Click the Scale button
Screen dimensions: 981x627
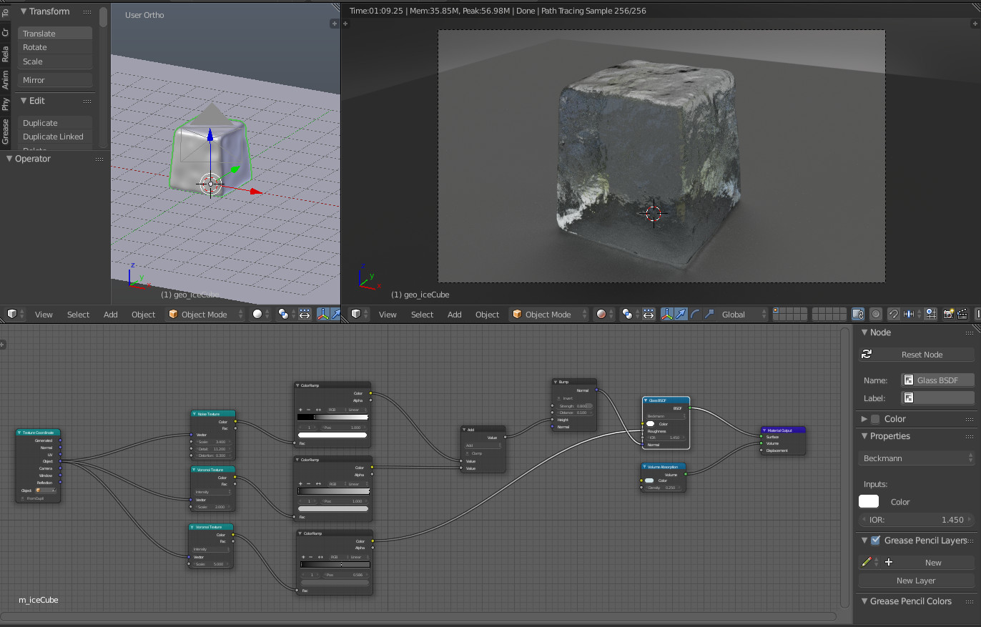(x=55, y=61)
